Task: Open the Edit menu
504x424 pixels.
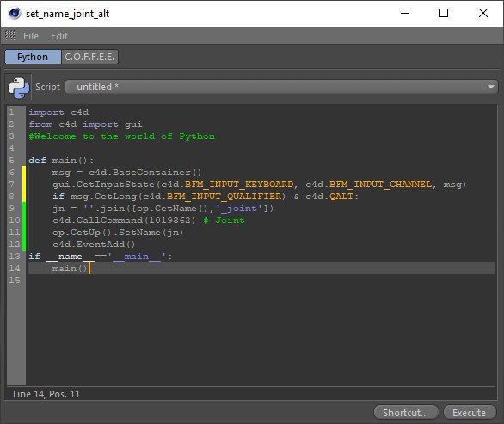Action: pyautogui.click(x=59, y=36)
